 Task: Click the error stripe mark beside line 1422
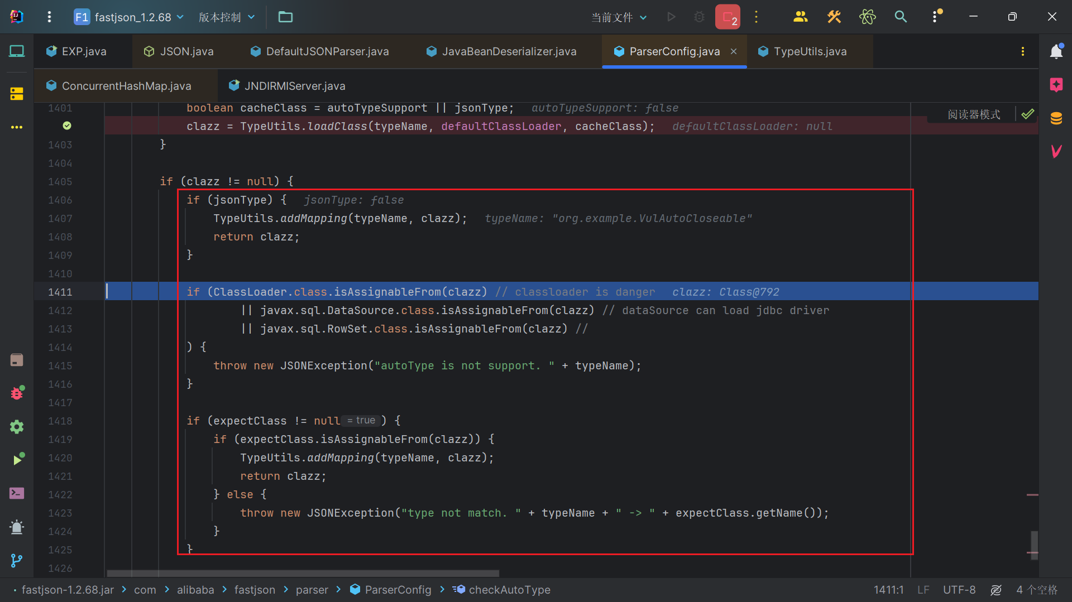pyautogui.click(x=1032, y=495)
